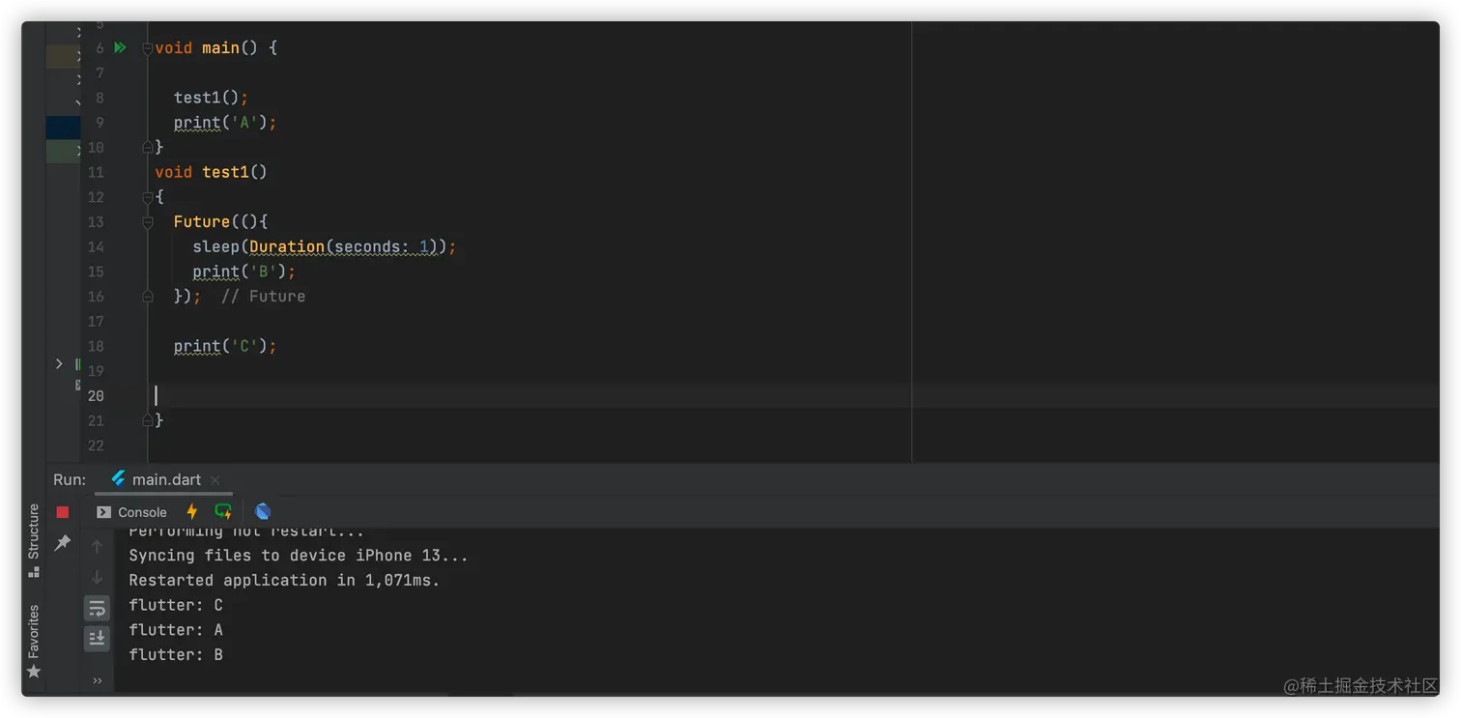Click print('C') statement in the editor

pos(225,346)
